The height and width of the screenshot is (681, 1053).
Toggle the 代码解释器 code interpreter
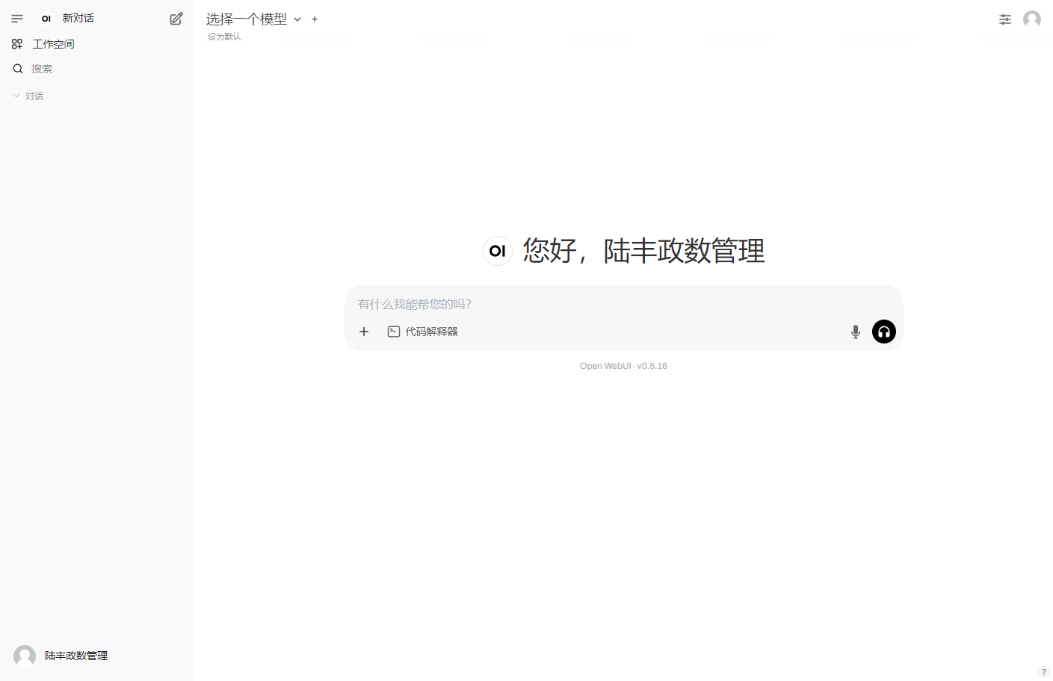(x=423, y=332)
